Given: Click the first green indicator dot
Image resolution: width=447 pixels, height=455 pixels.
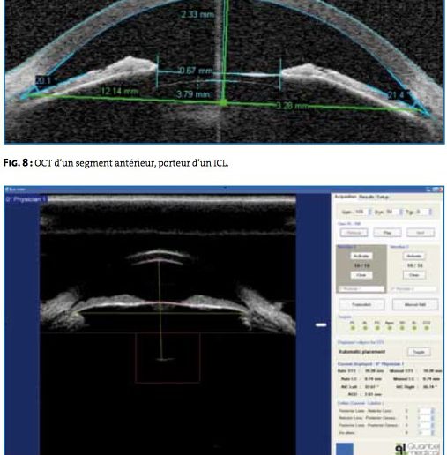Looking at the screenshot, I should tap(353, 328).
